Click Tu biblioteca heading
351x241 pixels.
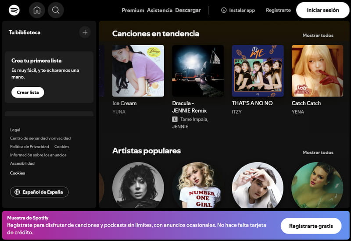25,32
